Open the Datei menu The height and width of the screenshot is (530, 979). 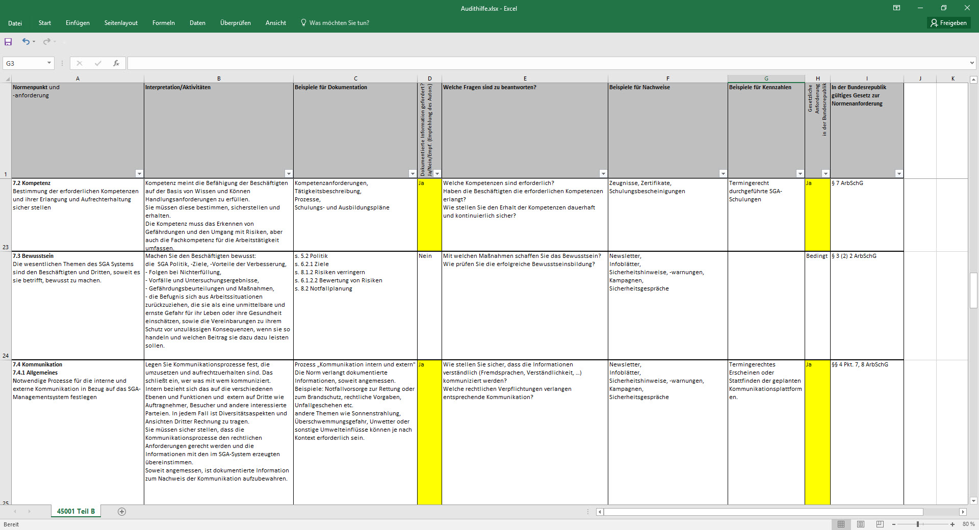point(15,23)
